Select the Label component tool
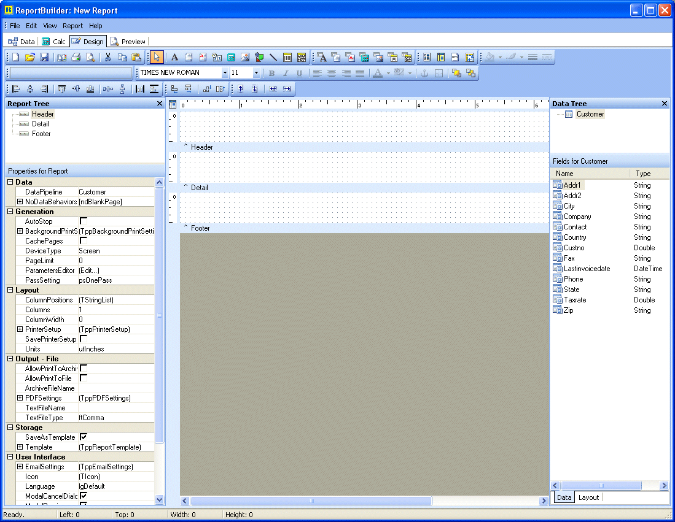The image size is (675, 522). coord(174,58)
